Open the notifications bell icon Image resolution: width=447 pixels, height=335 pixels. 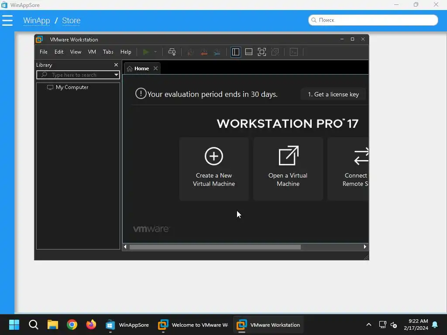pos(435,325)
